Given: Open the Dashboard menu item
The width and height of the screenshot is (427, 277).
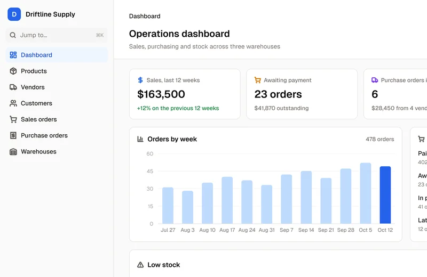Looking at the screenshot, I should (57, 55).
